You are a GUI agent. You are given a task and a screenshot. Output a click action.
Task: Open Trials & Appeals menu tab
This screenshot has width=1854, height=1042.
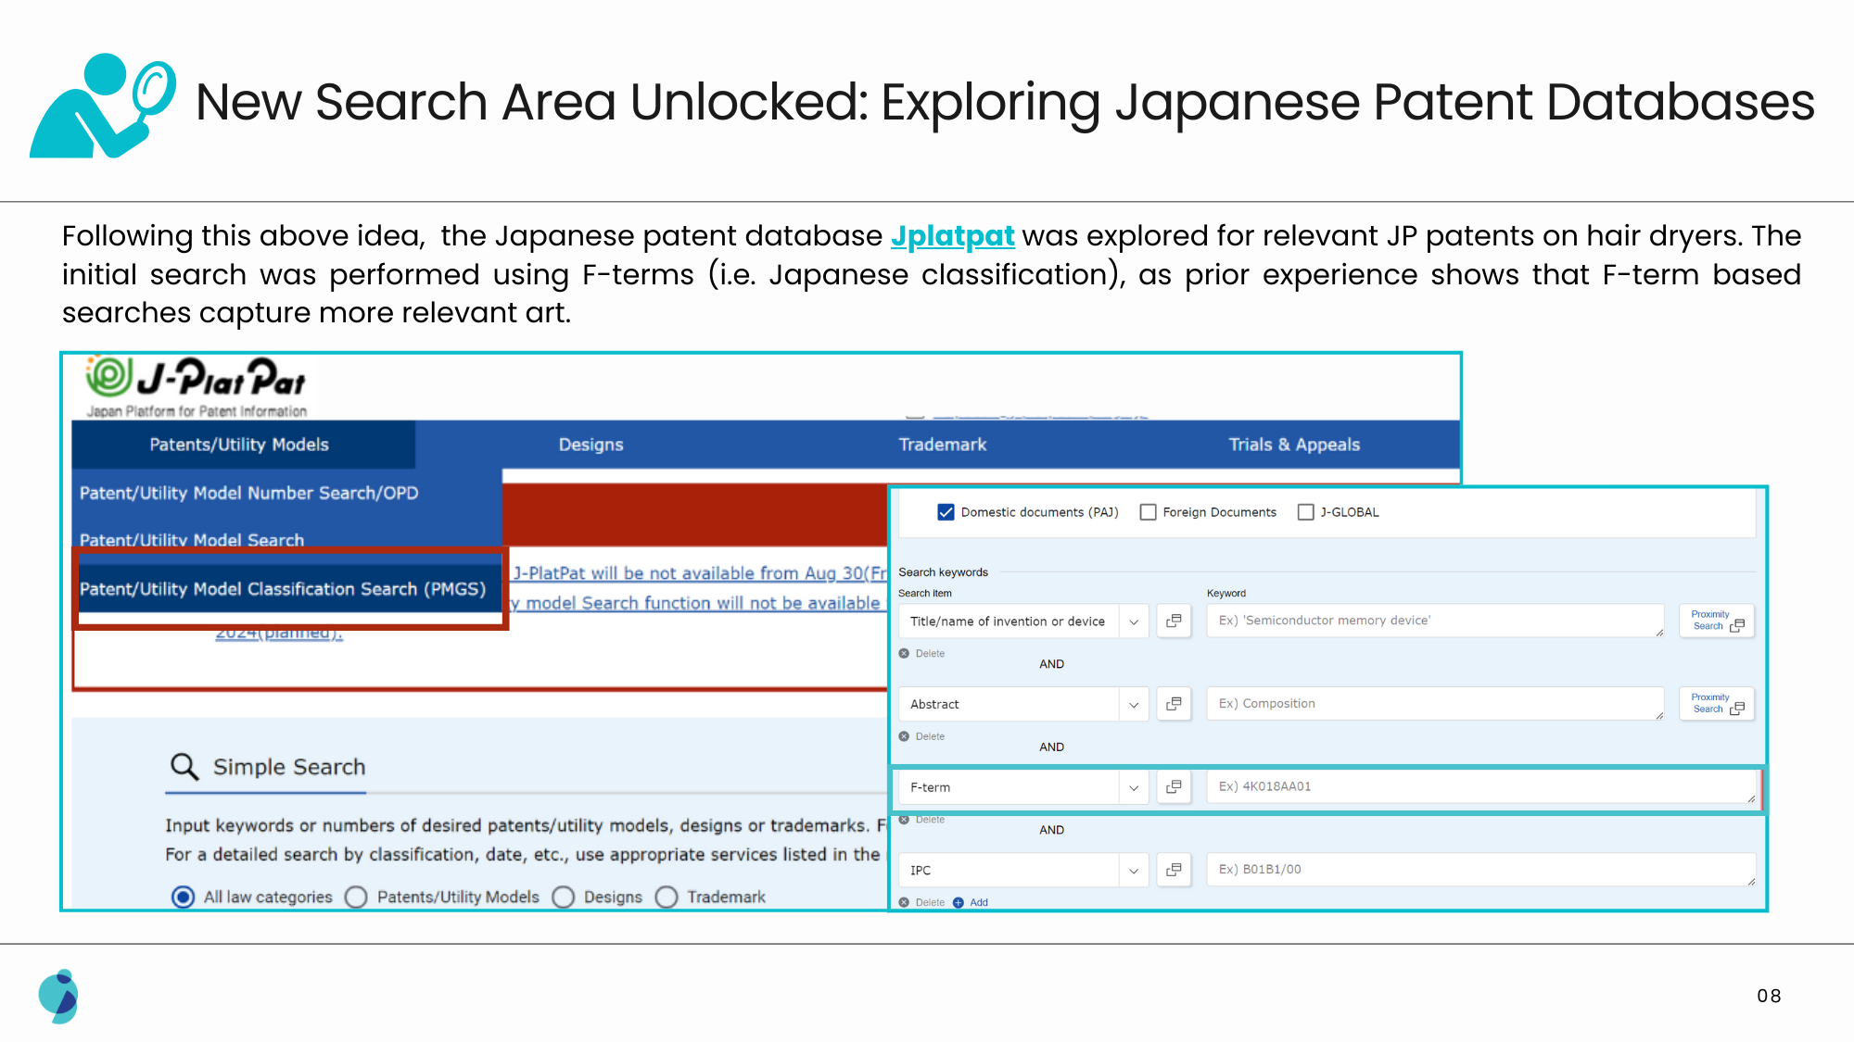1294,445
